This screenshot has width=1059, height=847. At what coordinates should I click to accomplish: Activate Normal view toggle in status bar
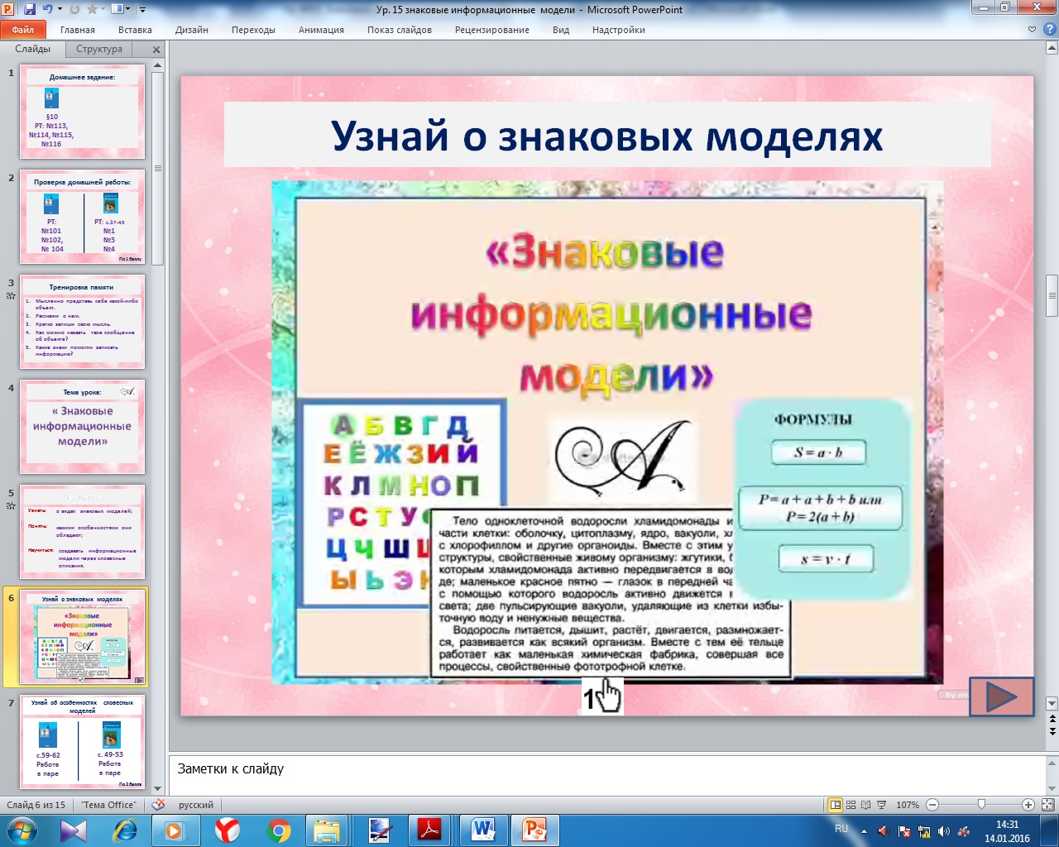(836, 805)
